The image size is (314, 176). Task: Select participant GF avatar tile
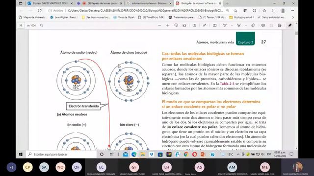134,167
